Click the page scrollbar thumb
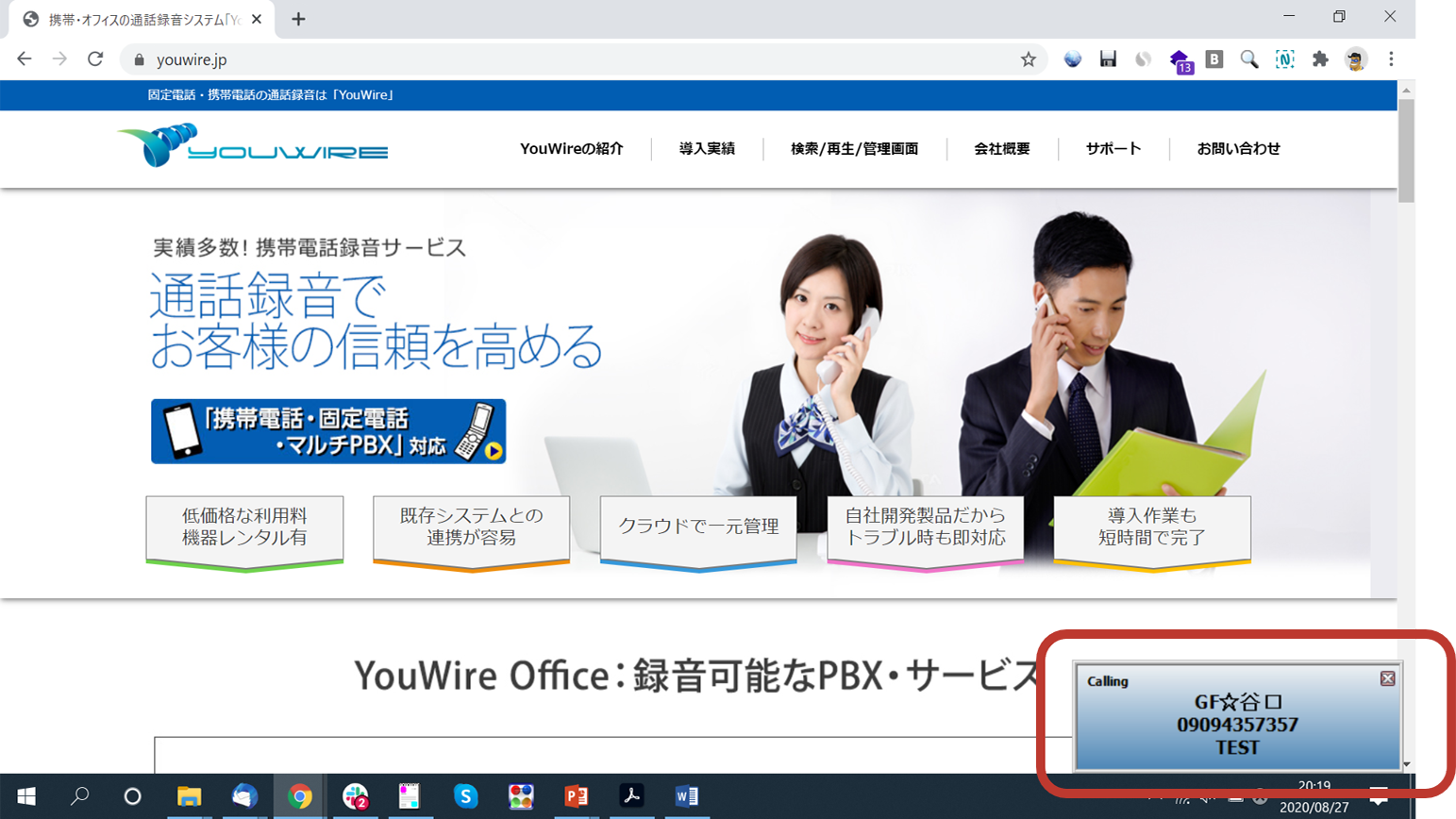This screenshot has width=1456, height=819. (1407, 151)
